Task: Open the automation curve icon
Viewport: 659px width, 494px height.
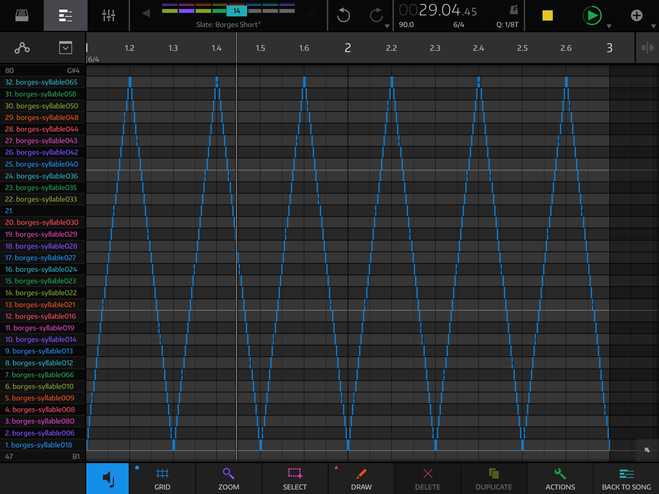Action: coord(22,48)
